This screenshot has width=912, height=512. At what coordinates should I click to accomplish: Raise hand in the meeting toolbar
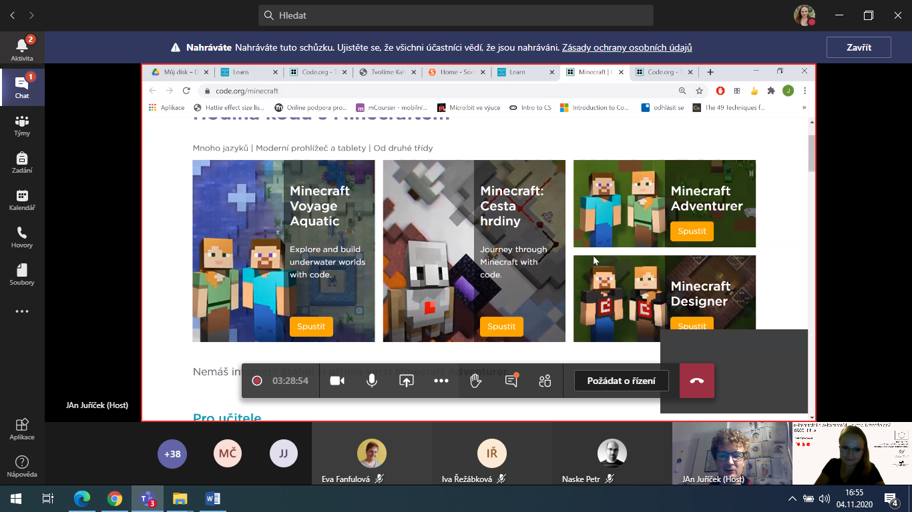click(x=475, y=381)
